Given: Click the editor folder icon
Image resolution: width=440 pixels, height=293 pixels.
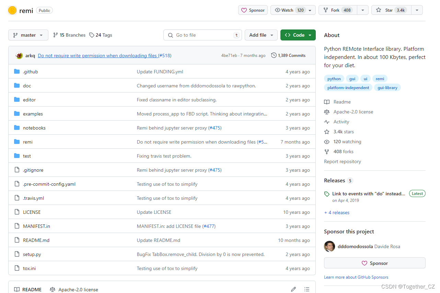Looking at the screenshot, I should (x=17, y=100).
